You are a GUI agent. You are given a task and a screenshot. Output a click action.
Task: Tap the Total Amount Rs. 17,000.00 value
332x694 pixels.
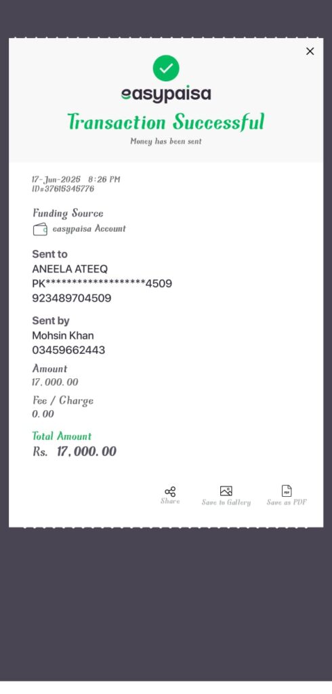pos(75,451)
